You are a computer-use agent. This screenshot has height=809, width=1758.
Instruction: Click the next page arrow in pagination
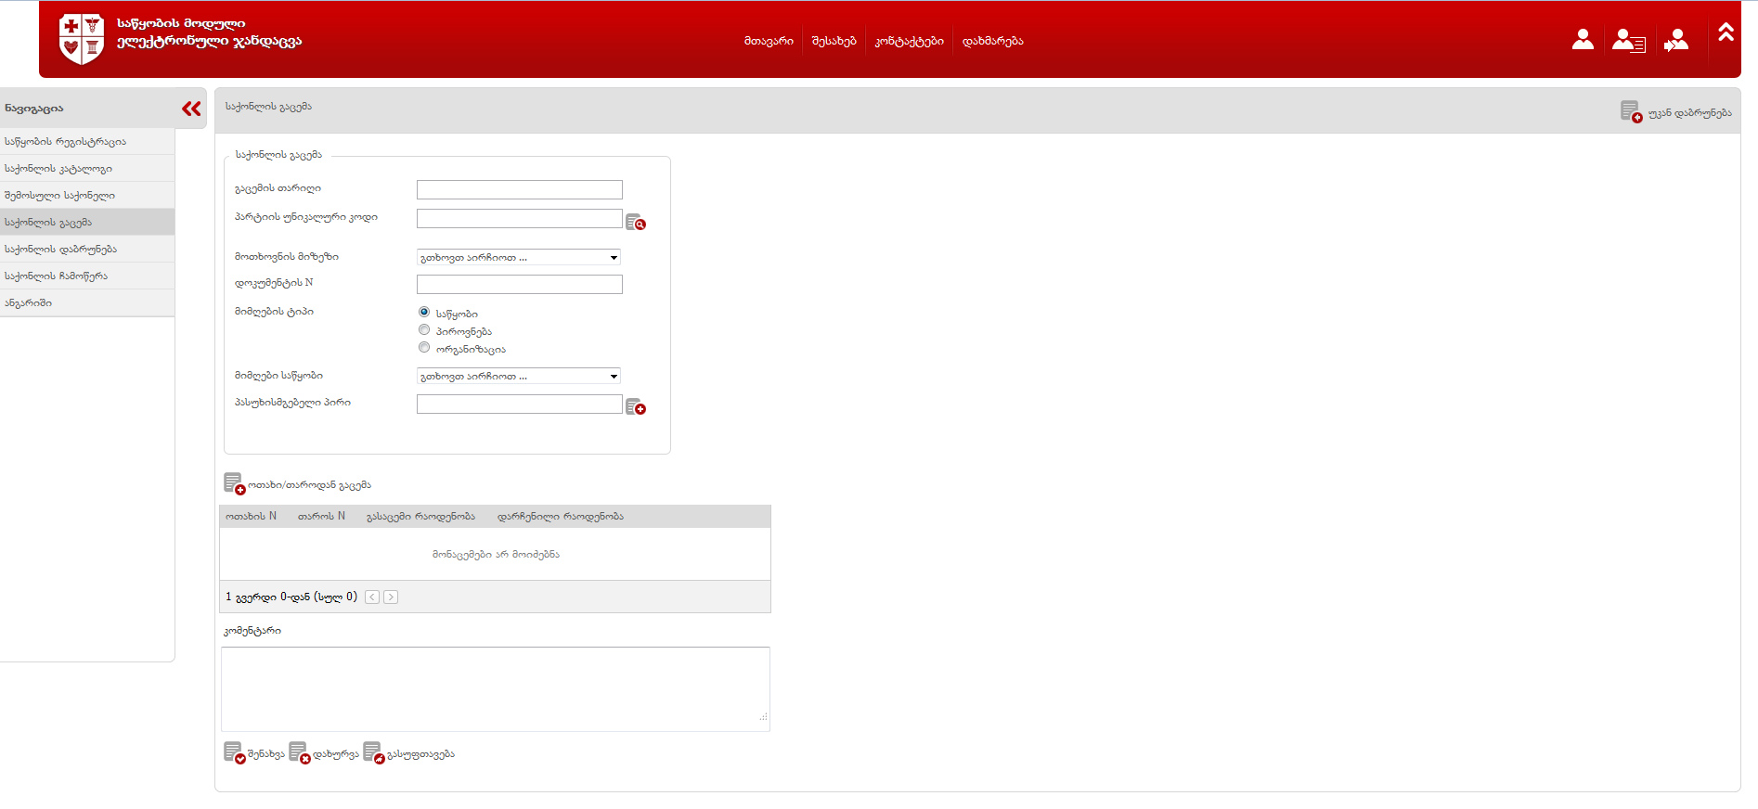tap(391, 597)
